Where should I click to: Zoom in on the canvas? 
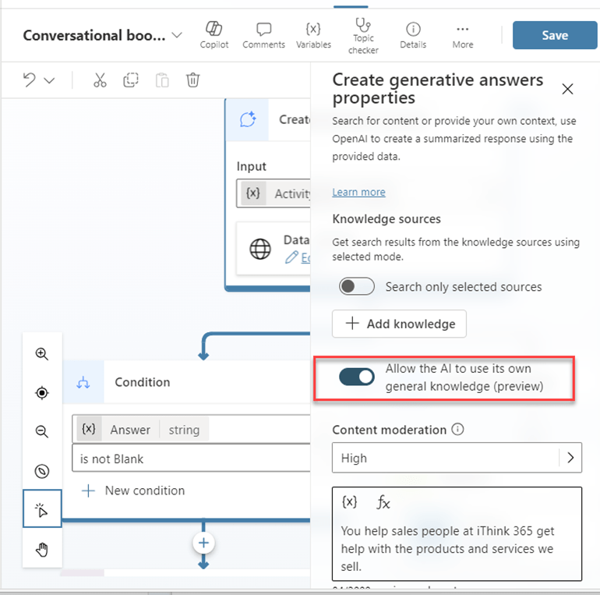point(42,353)
